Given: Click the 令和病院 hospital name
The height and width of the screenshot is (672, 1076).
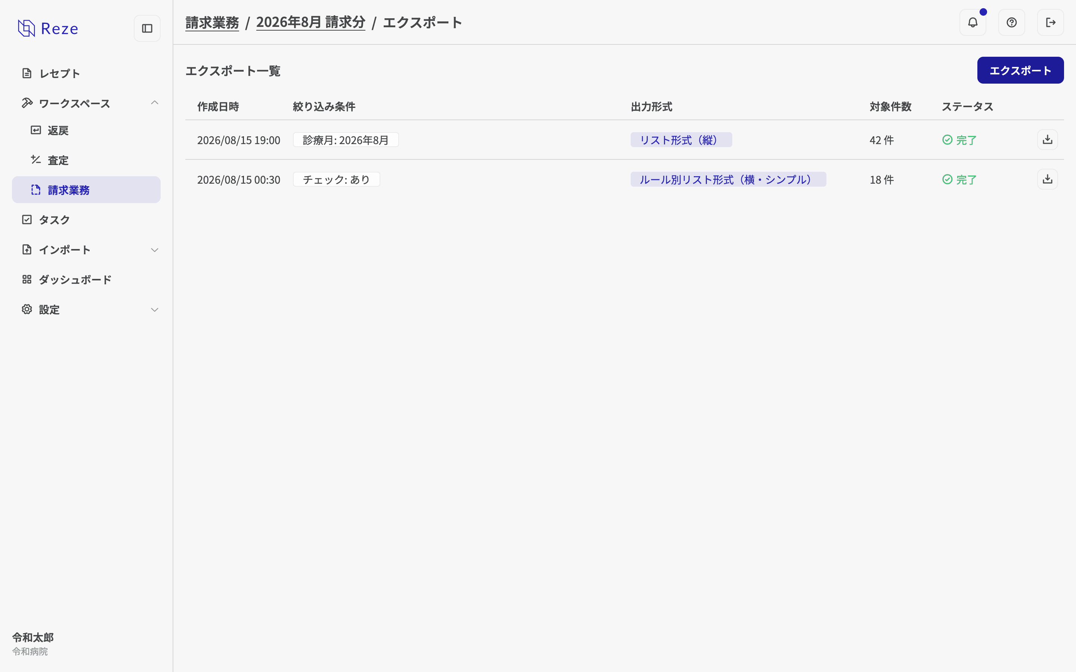Looking at the screenshot, I should (30, 651).
